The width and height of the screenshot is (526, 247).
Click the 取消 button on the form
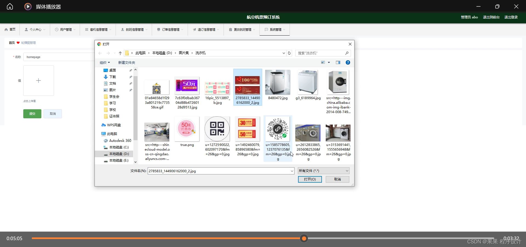pos(53,114)
